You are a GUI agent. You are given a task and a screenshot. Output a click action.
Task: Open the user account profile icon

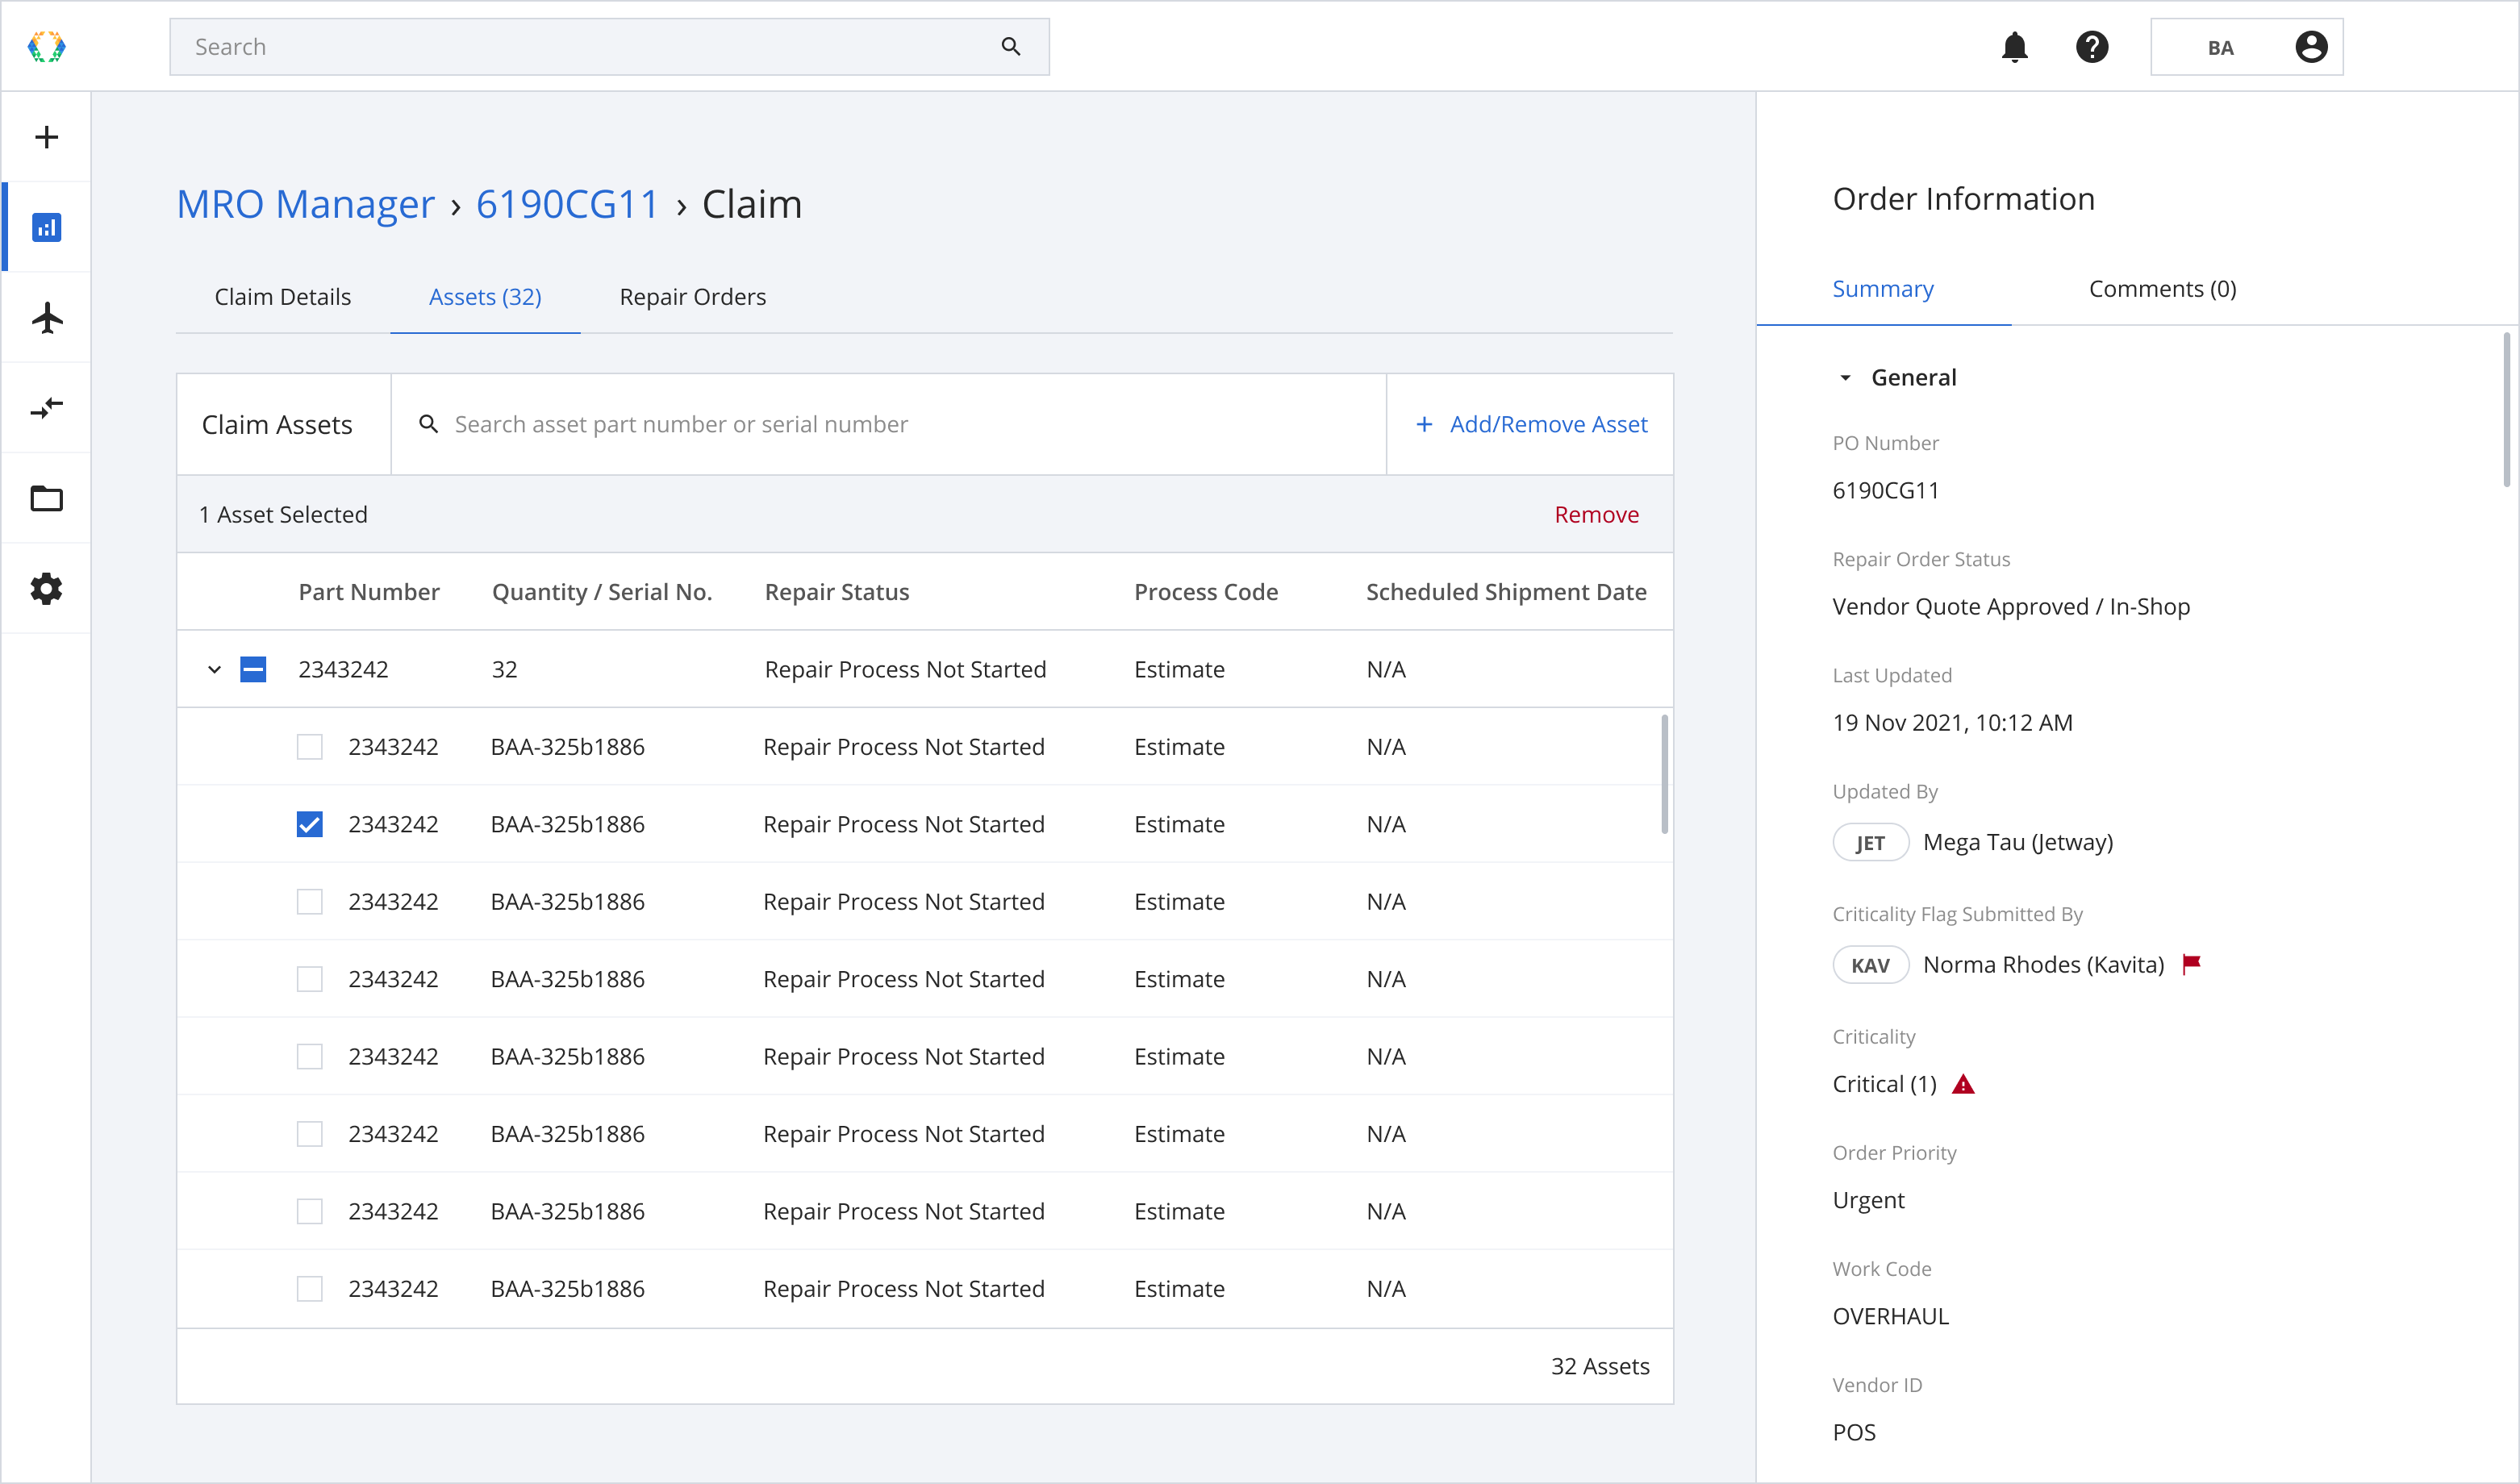click(2311, 47)
